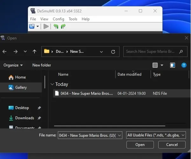This screenshot has height=159, width=191.
Task: Sort by Name column header
Action: (x=63, y=74)
